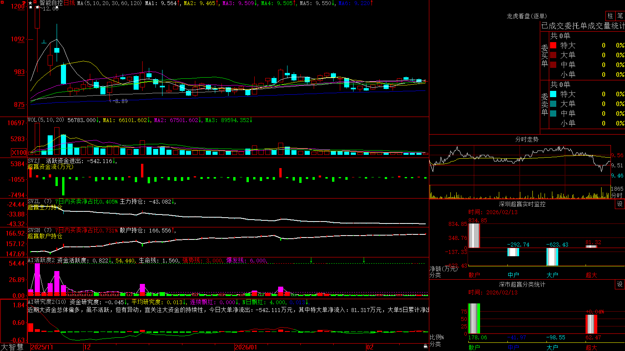Viewport: 625px width, 351px height.
Task: Select the 2026/01 timeline marker
Action: pos(246,347)
